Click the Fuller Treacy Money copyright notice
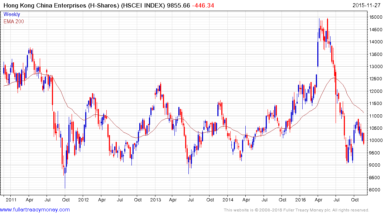This screenshot has width=385, height=215. 296,210
